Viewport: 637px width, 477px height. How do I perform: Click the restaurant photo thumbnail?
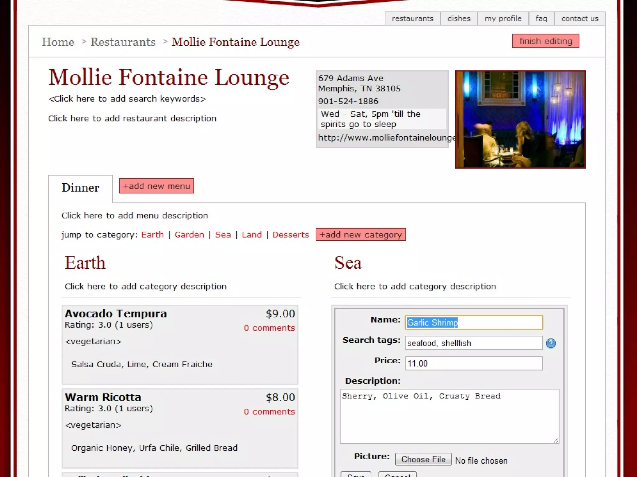tap(520, 120)
